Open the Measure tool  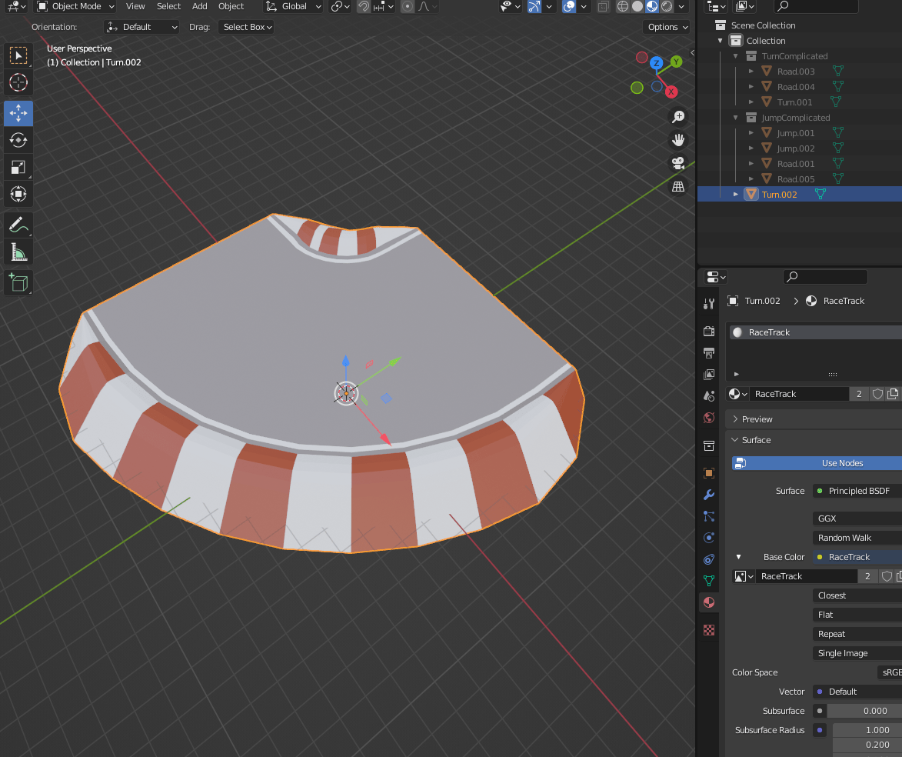[x=18, y=252]
